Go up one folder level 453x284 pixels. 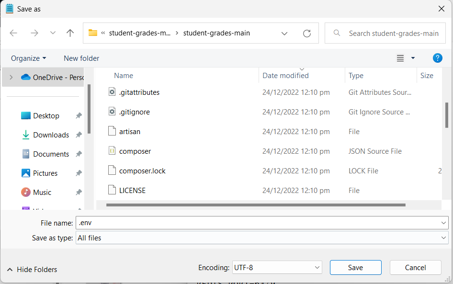coord(70,33)
